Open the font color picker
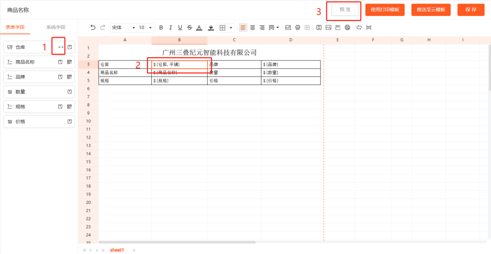Screen dimensions: 491x254 199,28
